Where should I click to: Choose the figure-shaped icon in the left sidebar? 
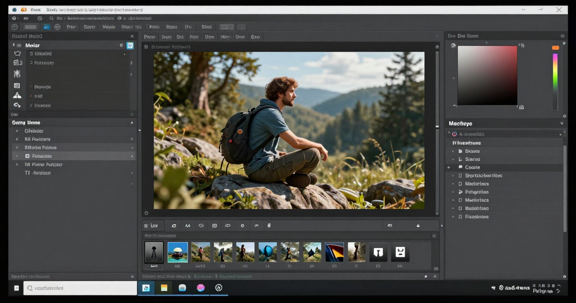17,73
